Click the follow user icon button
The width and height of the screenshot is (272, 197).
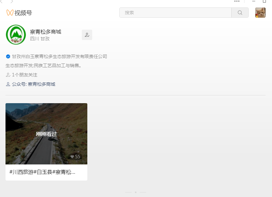point(87,35)
